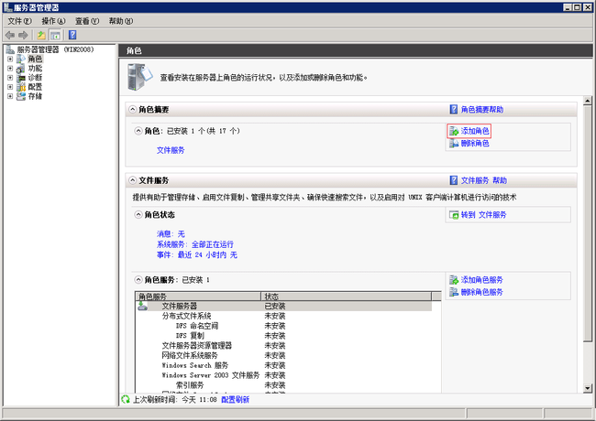This screenshot has height=421, width=596.
Task: Select the 网络文件系统服务 row
Action: coord(283,355)
